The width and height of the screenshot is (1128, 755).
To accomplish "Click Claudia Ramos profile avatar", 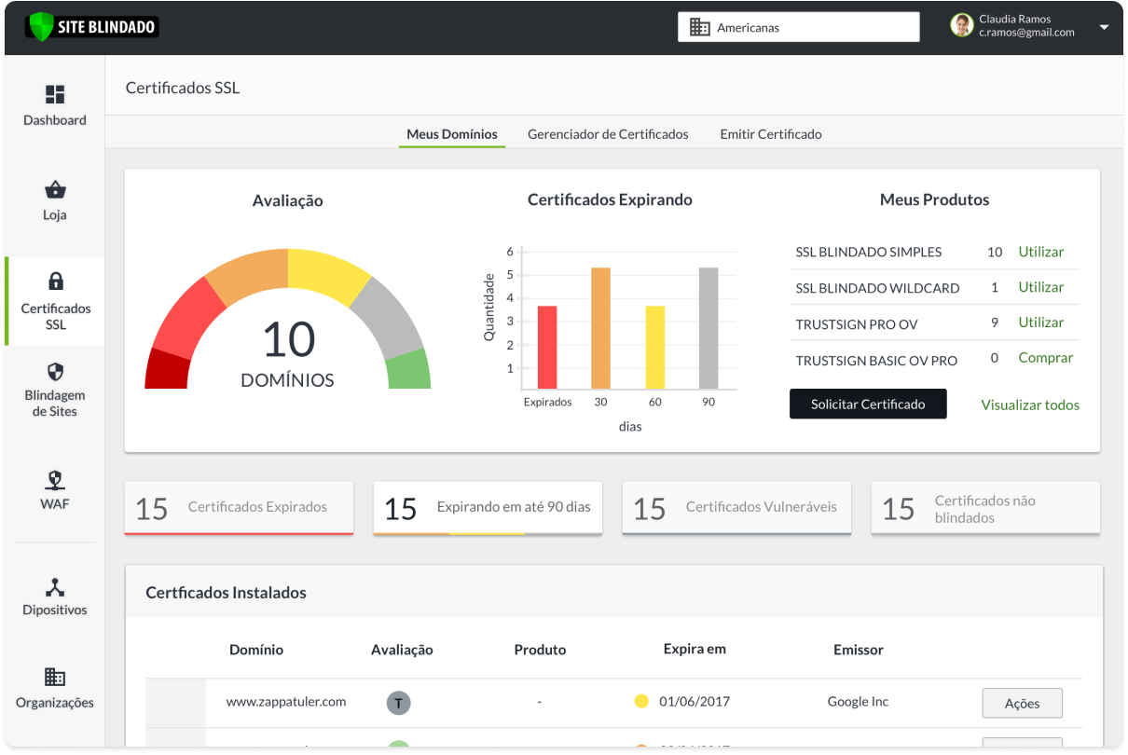I will coord(961,26).
